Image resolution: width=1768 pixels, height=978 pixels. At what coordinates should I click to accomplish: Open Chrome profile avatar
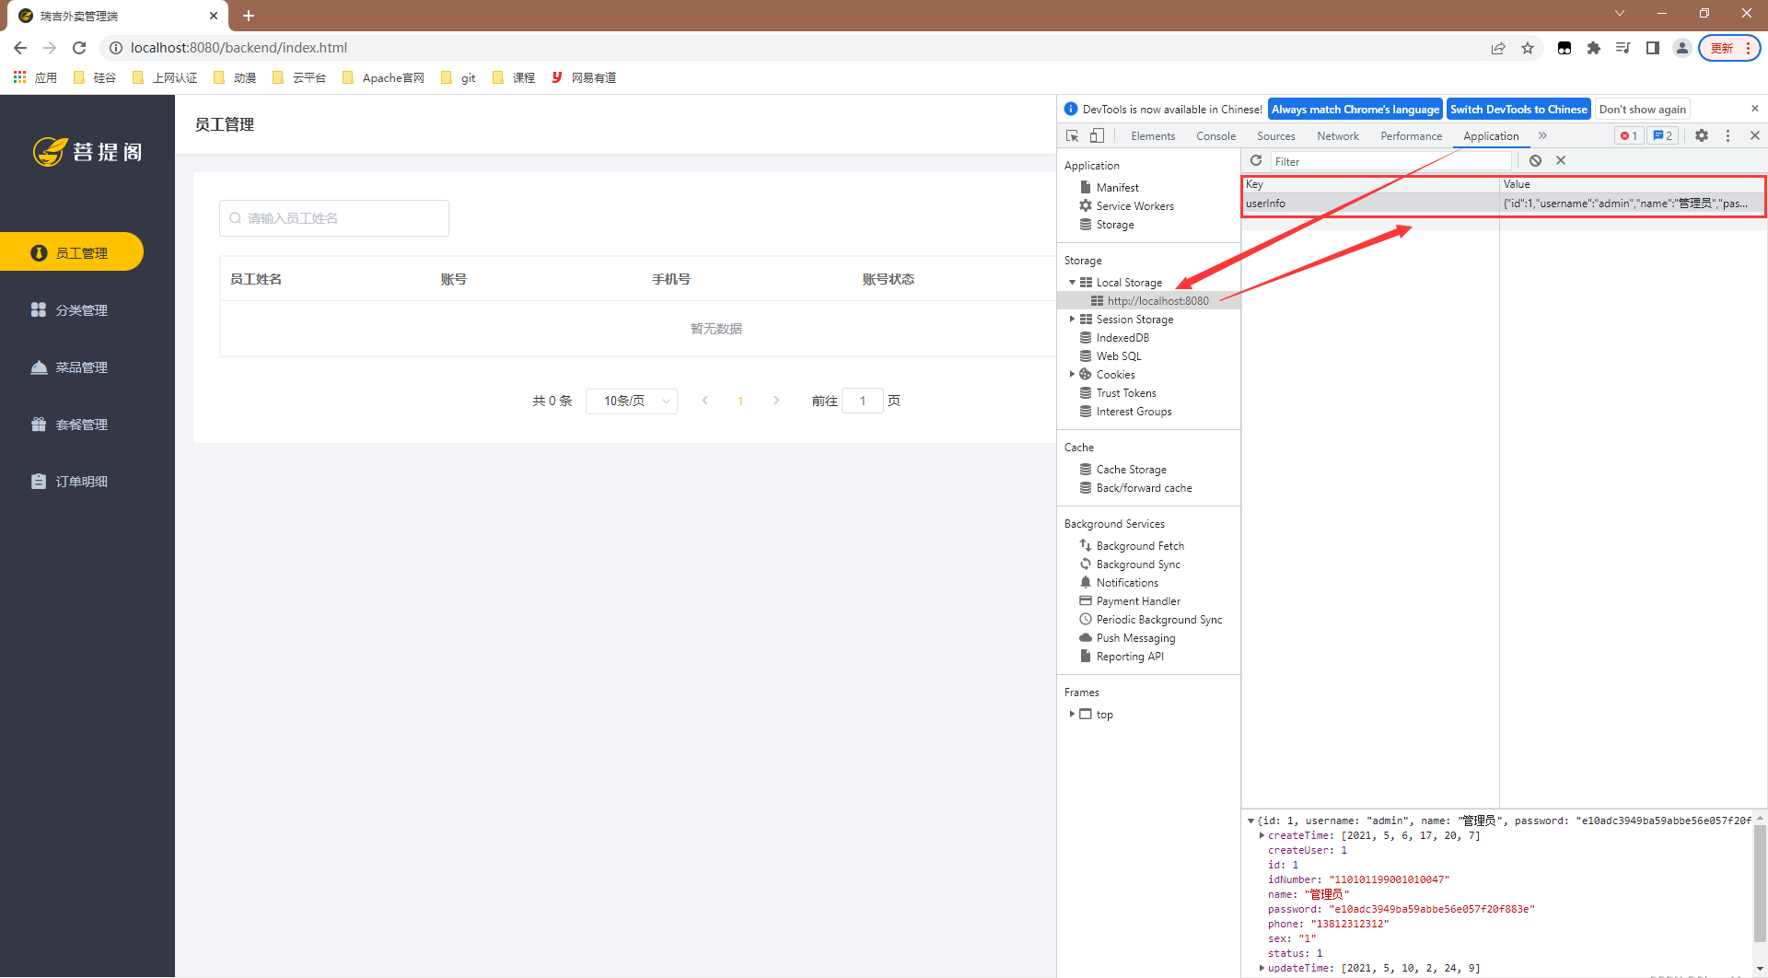tap(1681, 48)
